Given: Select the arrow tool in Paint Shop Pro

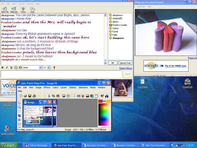Looking at the screenshot, I should (x=19, y=103).
